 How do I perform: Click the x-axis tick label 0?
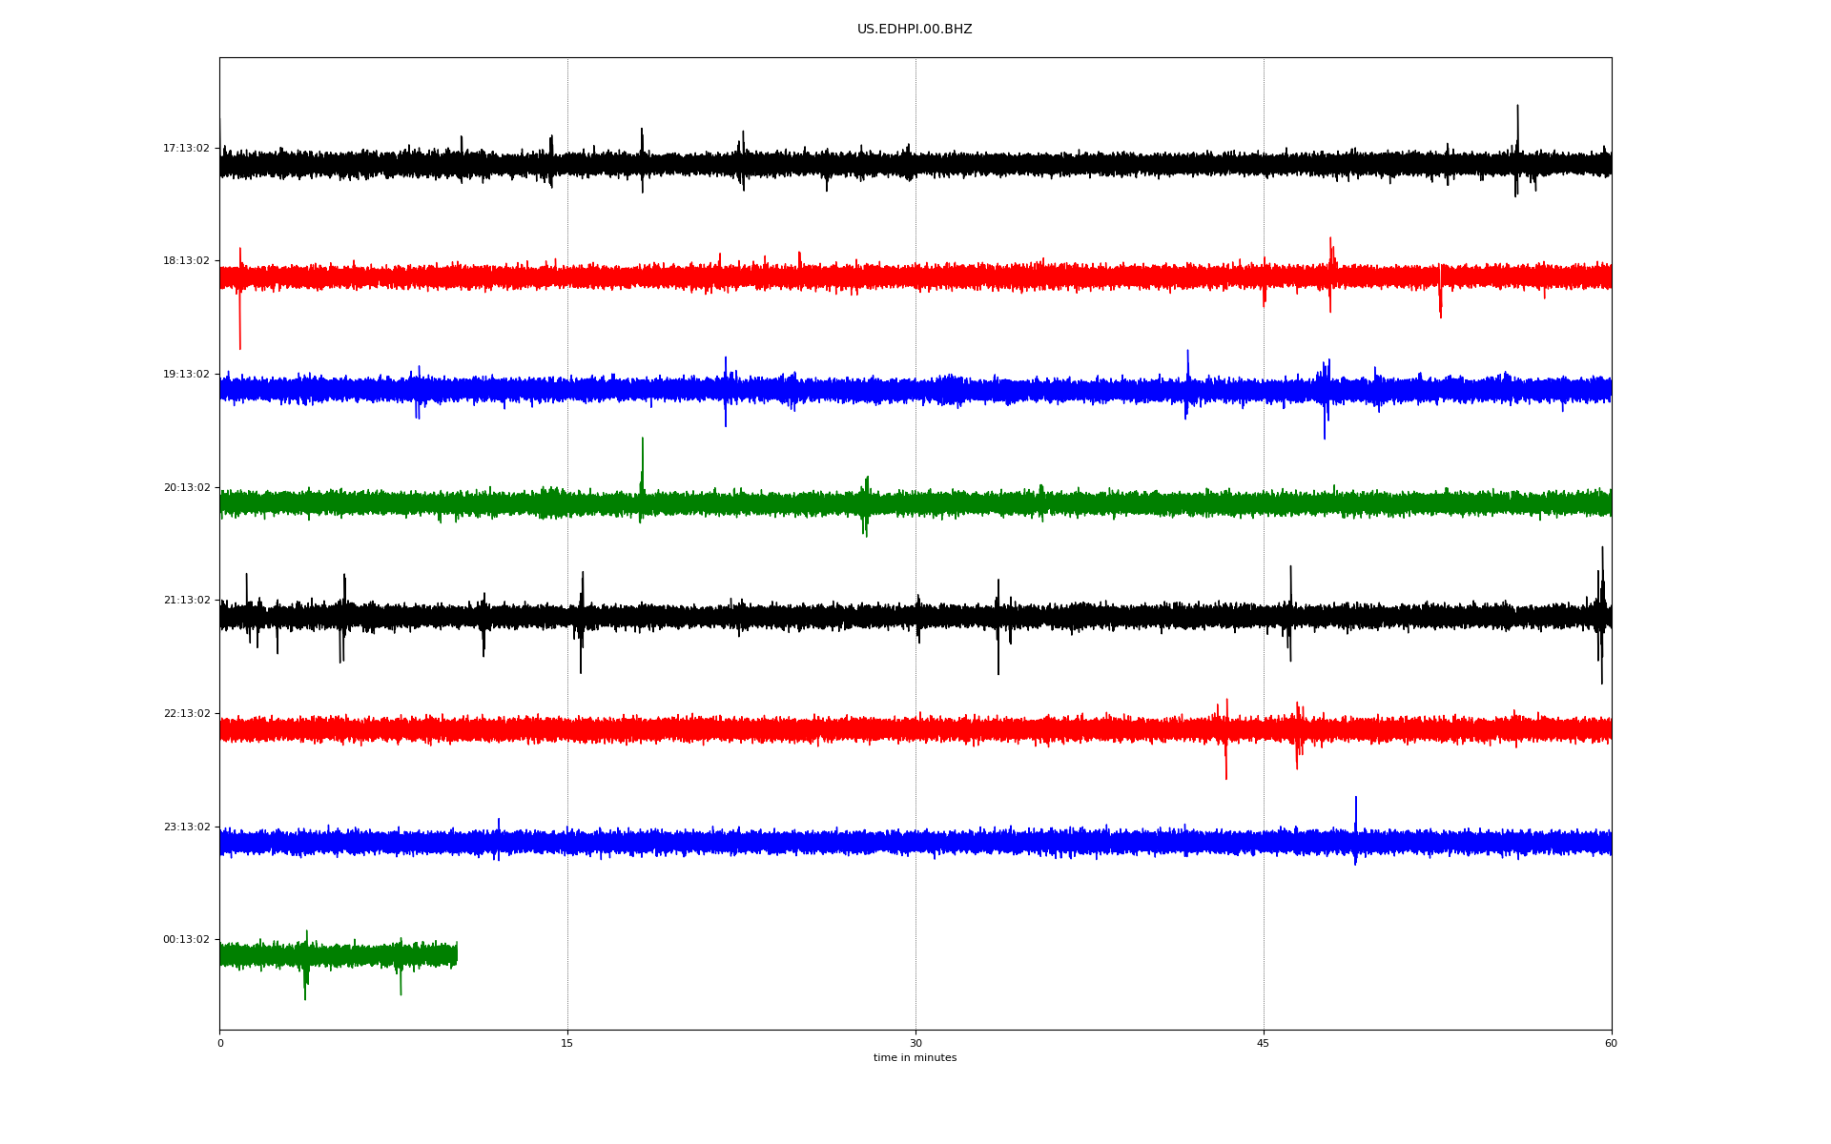[220, 1043]
